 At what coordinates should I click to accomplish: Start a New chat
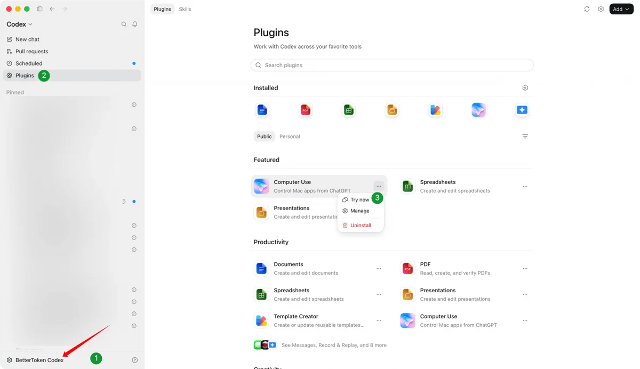point(72,39)
